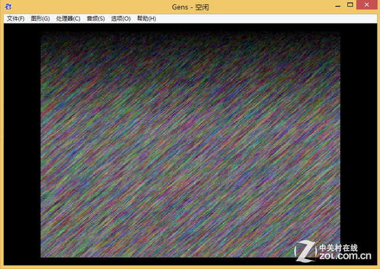The height and width of the screenshot is (269, 380).
Task: Open the 图形(G) menu
Action: (x=40, y=18)
